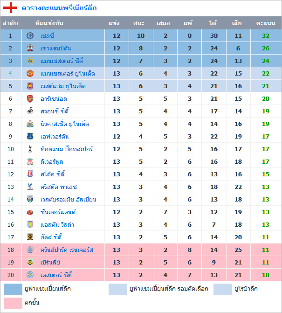Click the blue ยูฟ่าแชมเปี้ยนส์ลีก legend swatch

[x=13, y=289]
